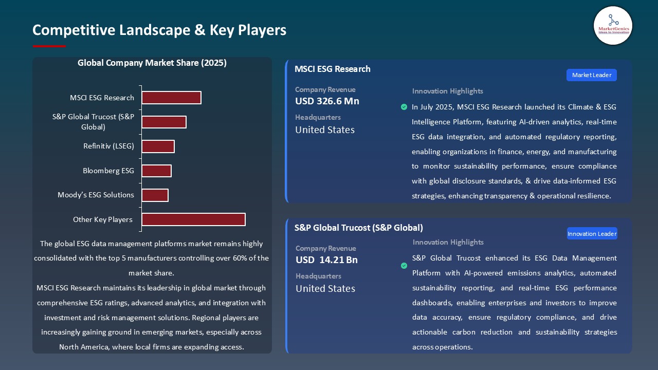Collapse the Innovation Highlights section for MSCI
The width and height of the screenshot is (658, 370).
[447, 91]
